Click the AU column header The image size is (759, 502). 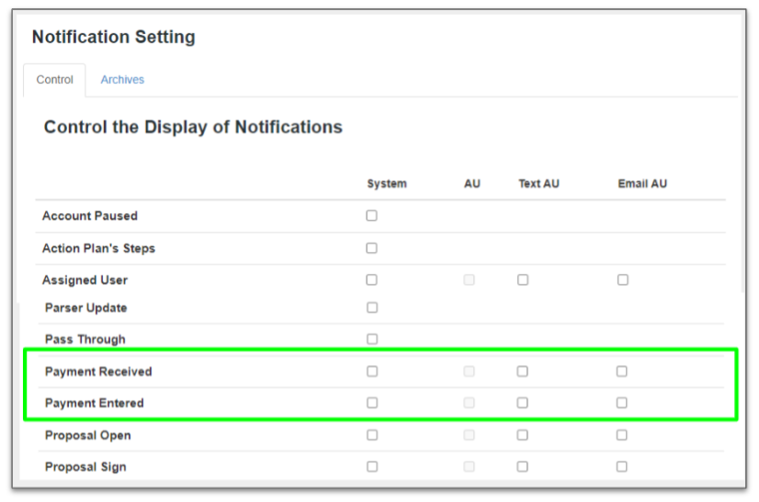pyautogui.click(x=472, y=184)
